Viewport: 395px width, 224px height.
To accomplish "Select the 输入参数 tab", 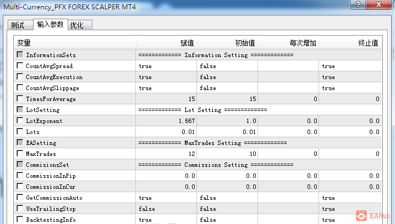I will (x=51, y=24).
